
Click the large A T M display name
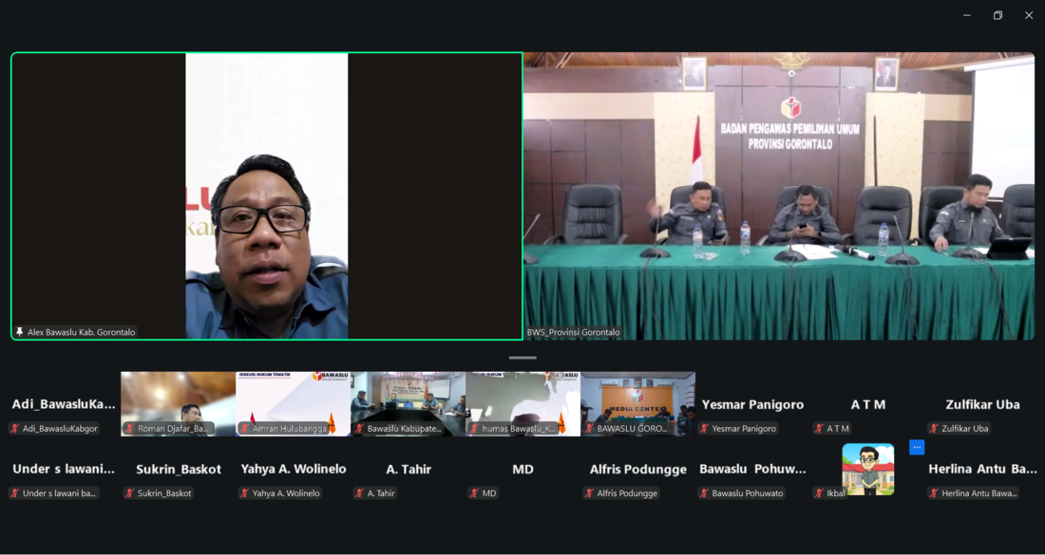click(867, 404)
